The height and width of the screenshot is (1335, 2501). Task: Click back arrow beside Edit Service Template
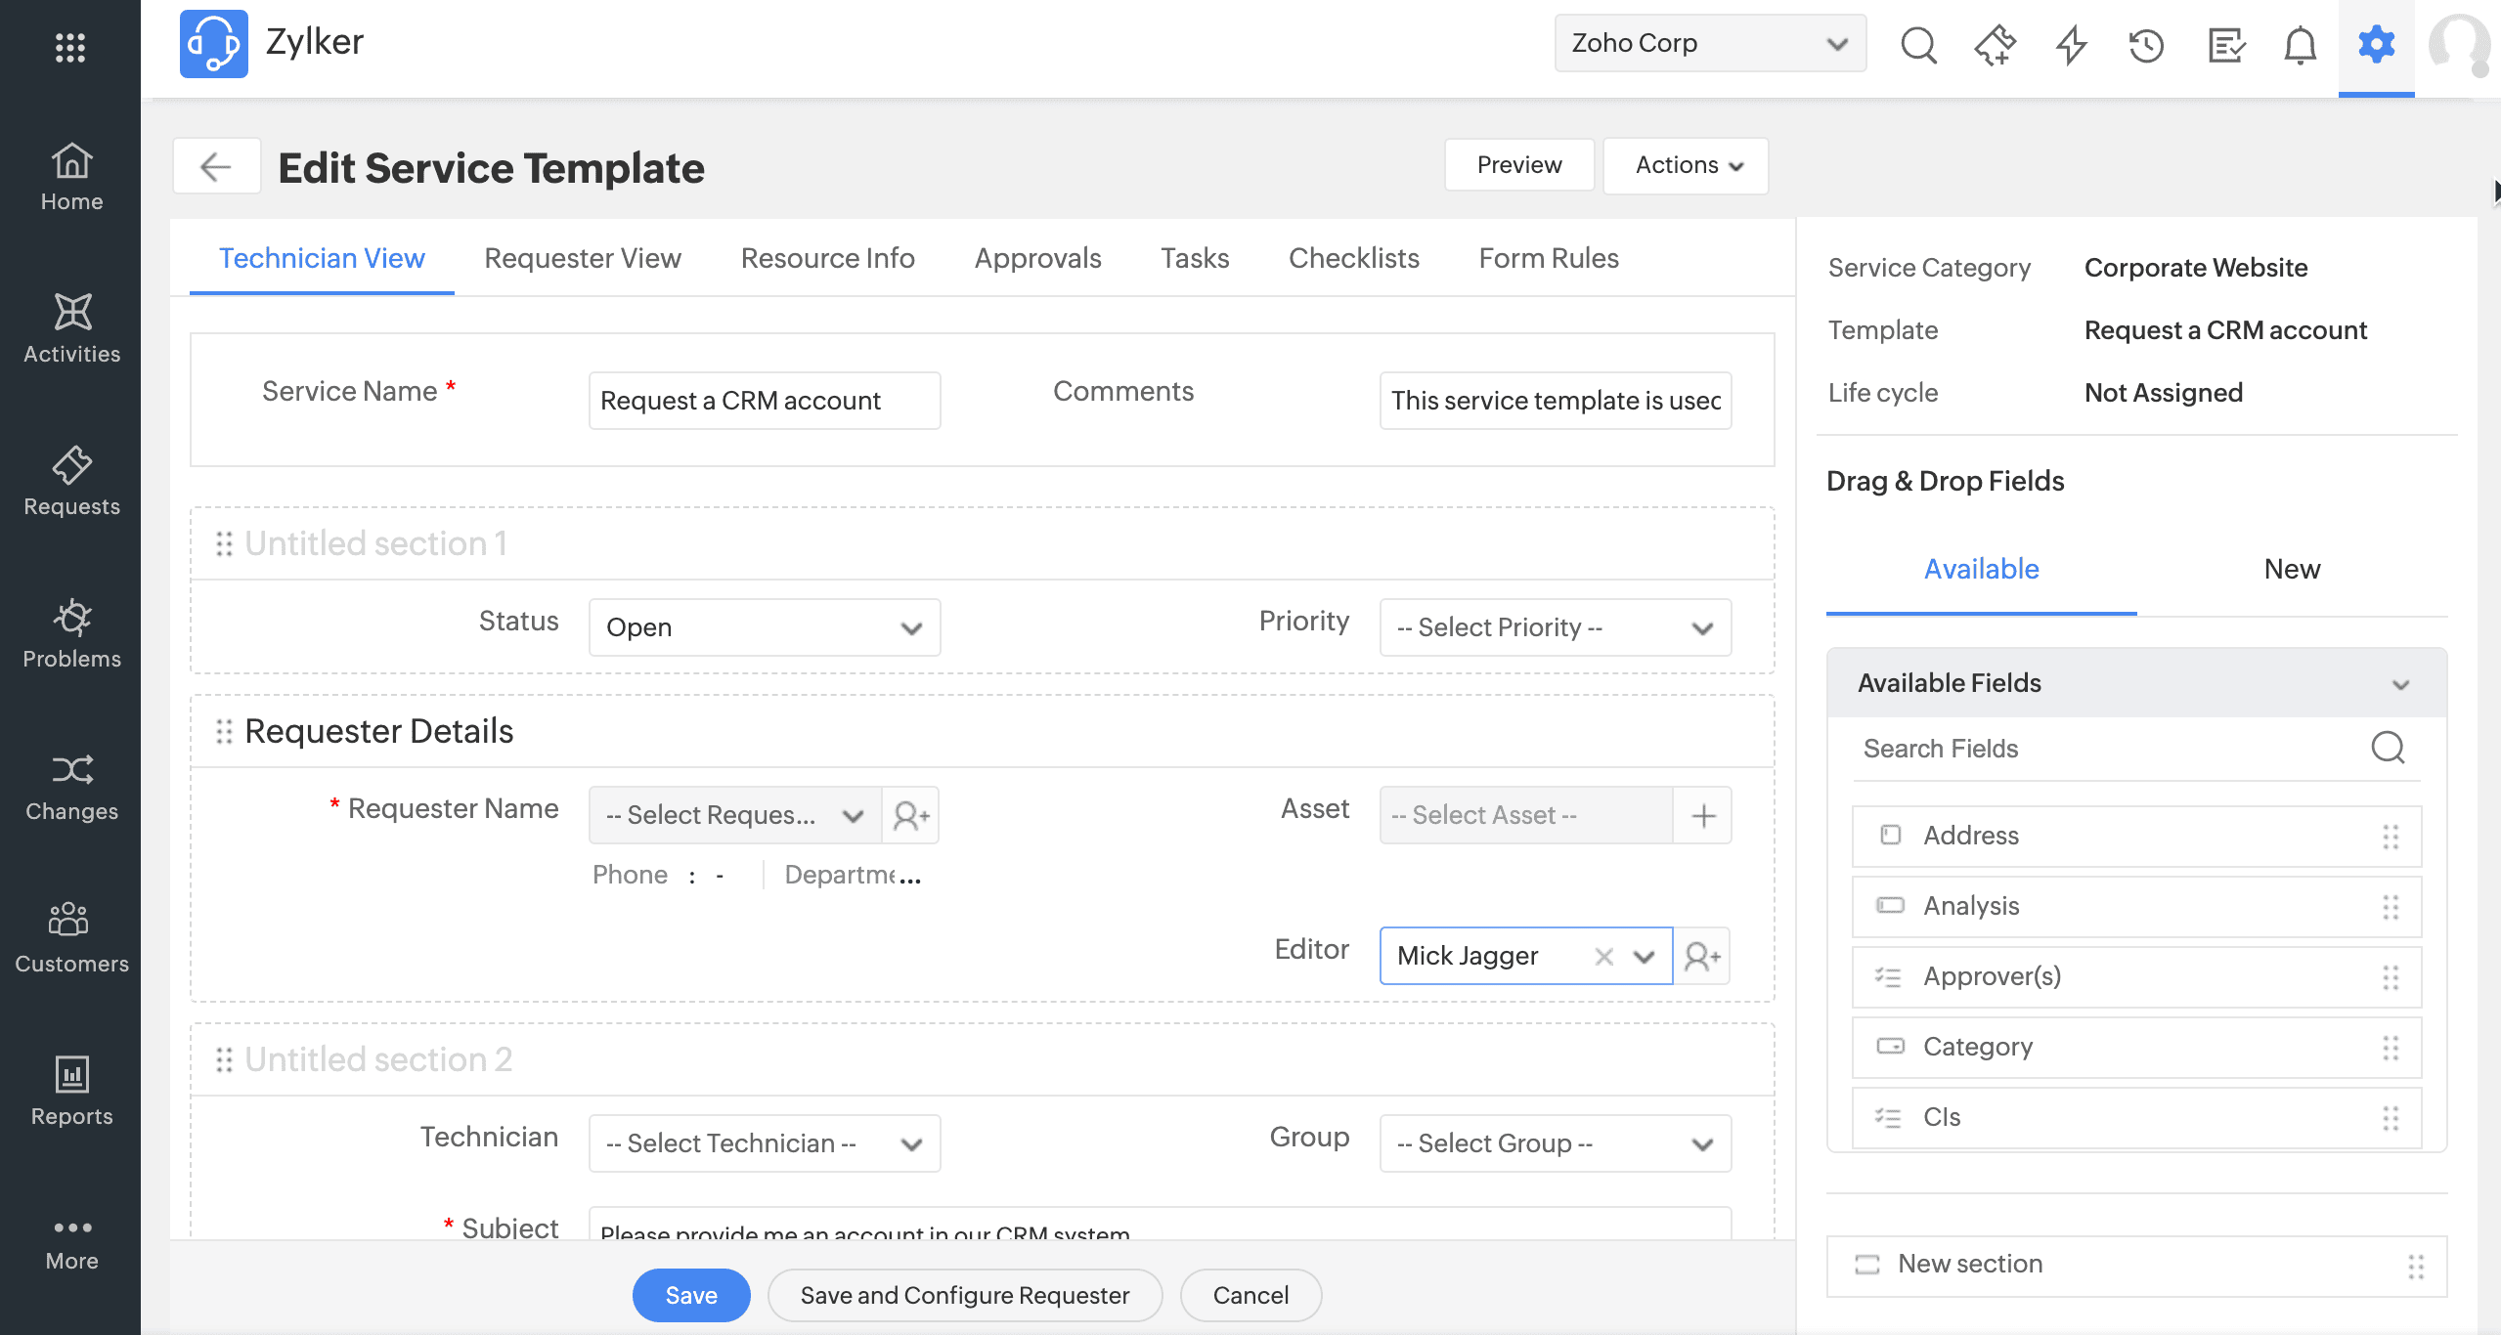pos(215,166)
